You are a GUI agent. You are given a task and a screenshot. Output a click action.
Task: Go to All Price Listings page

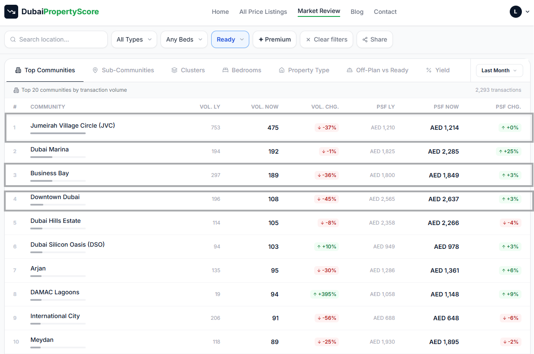pos(263,12)
